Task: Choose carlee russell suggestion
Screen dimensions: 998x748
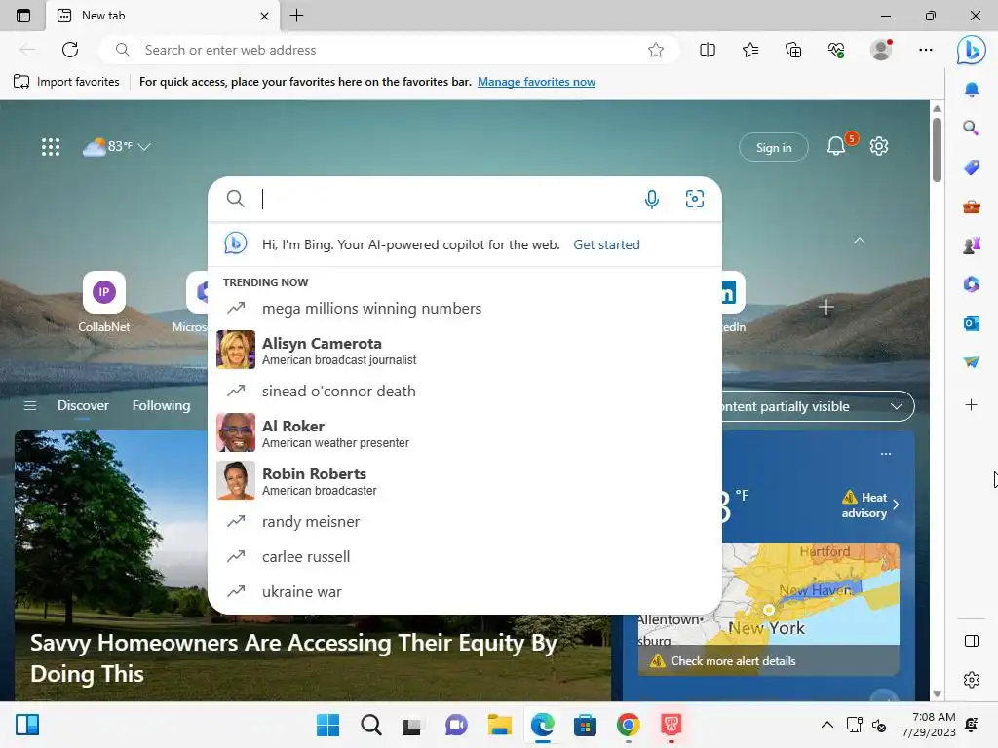Action: 465,557
